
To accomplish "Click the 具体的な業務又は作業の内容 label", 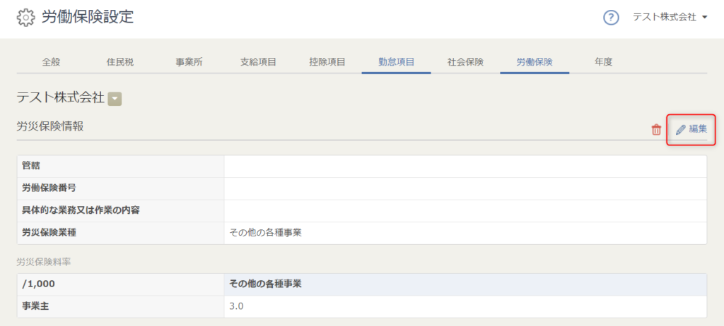I will tap(81, 210).
